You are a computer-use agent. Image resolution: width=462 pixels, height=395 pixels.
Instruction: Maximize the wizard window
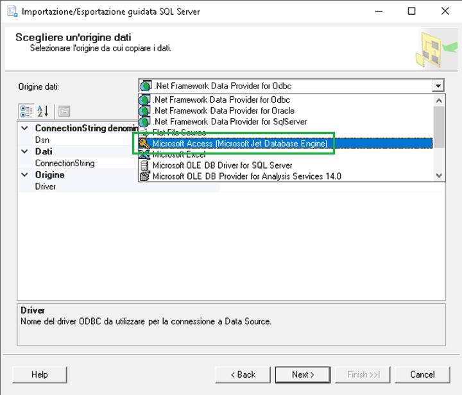[411, 11]
